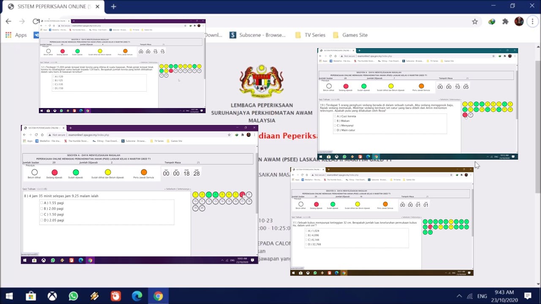Jump to question 1 circle in question 8 window
541x304 pixels.
coord(195,195)
